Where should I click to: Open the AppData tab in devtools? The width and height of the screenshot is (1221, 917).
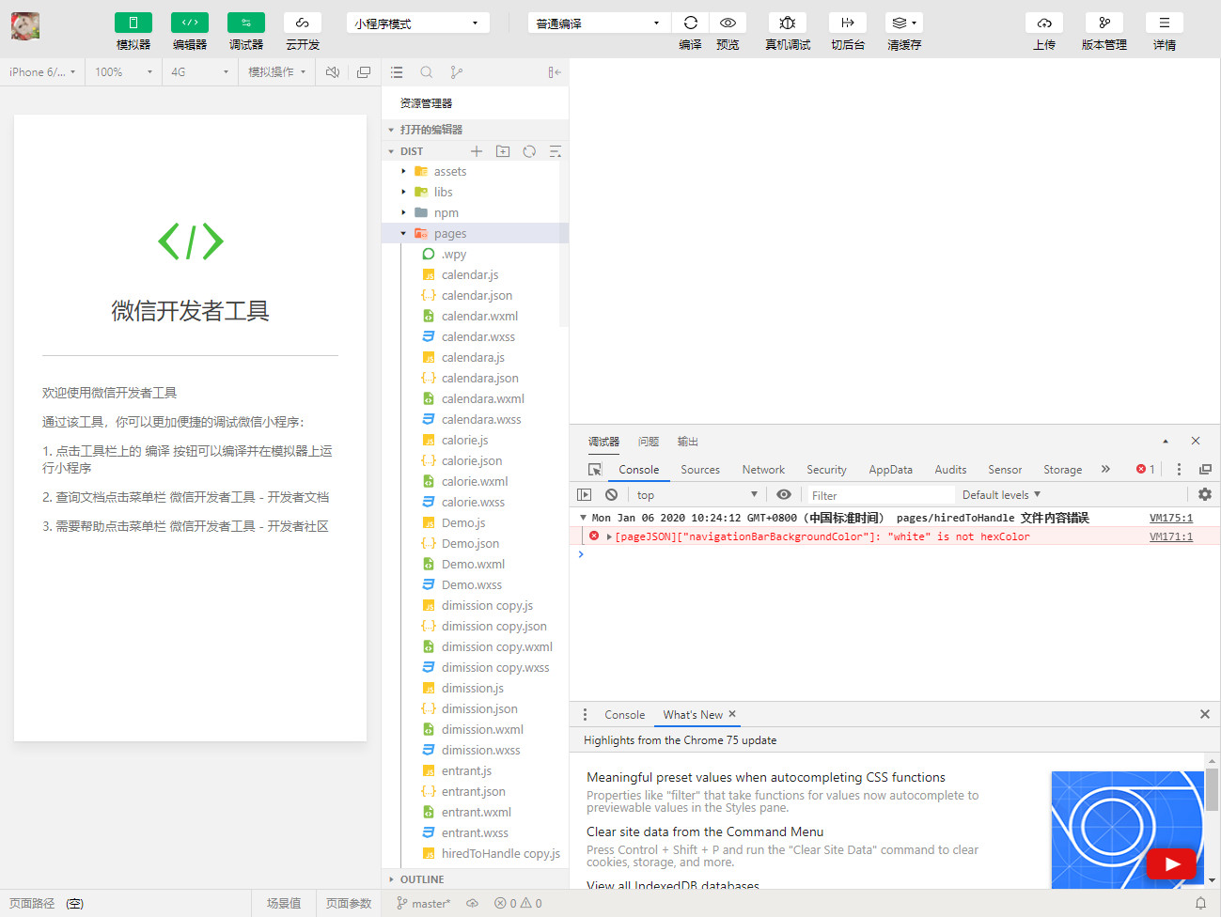click(x=890, y=470)
